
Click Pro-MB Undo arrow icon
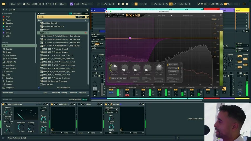[149, 15]
